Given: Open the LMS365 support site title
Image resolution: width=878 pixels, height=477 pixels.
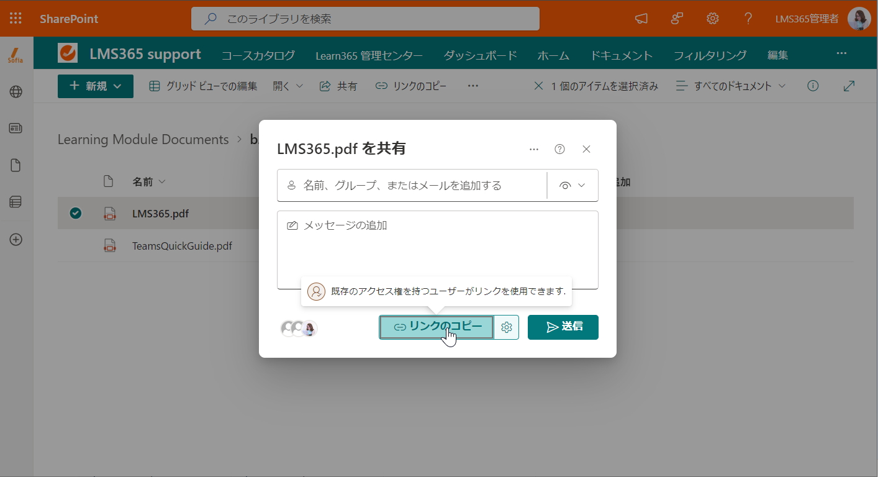Looking at the screenshot, I should click(x=145, y=54).
